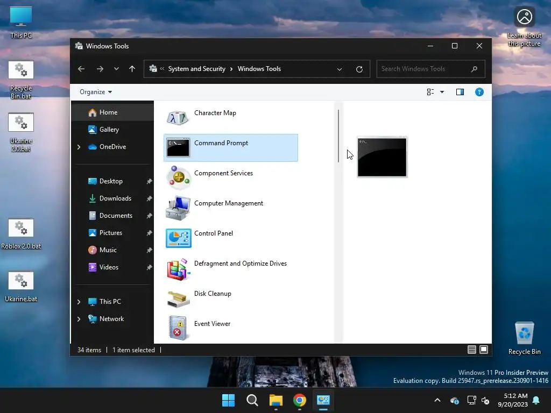Unpin Documents using its pin icon
This screenshot has height=413, width=551.
[x=150, y=216]
